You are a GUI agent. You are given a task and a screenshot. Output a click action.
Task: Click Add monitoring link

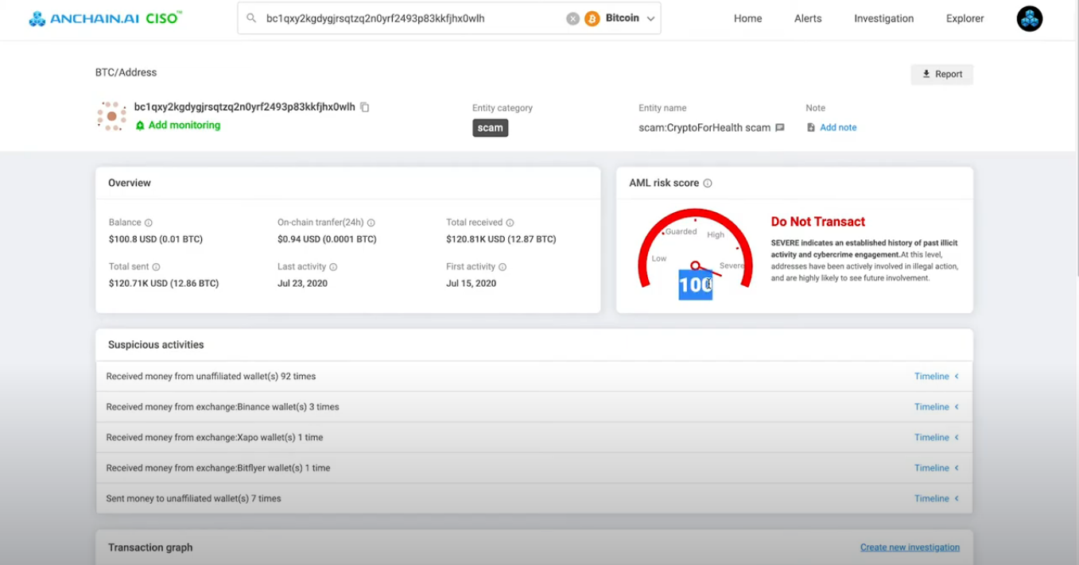click(x=184, y=126)
